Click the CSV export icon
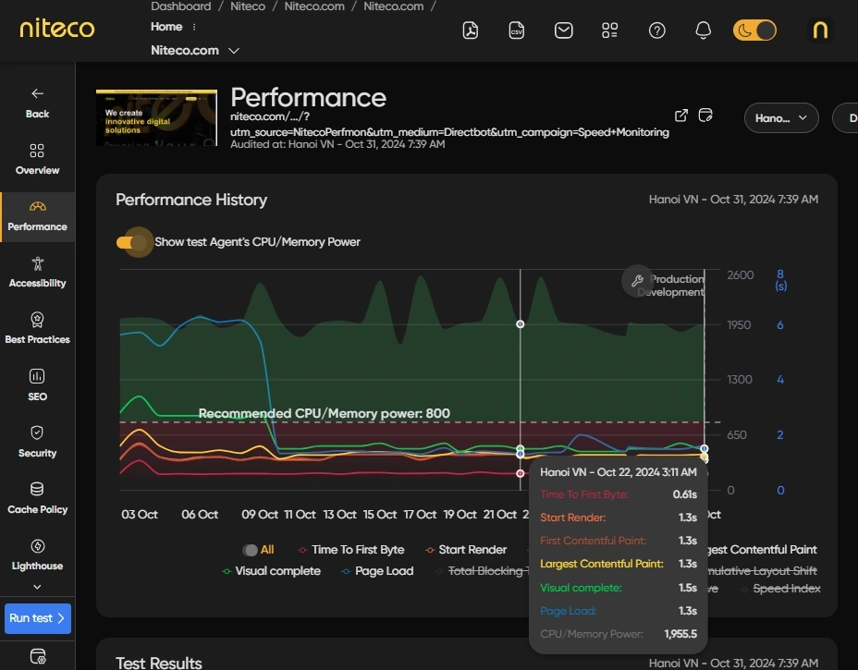Screen dimensions: 858x670 click(x=517, y=30)
